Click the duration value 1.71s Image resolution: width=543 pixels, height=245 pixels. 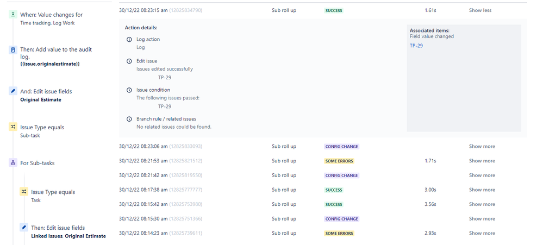(430, 161)
